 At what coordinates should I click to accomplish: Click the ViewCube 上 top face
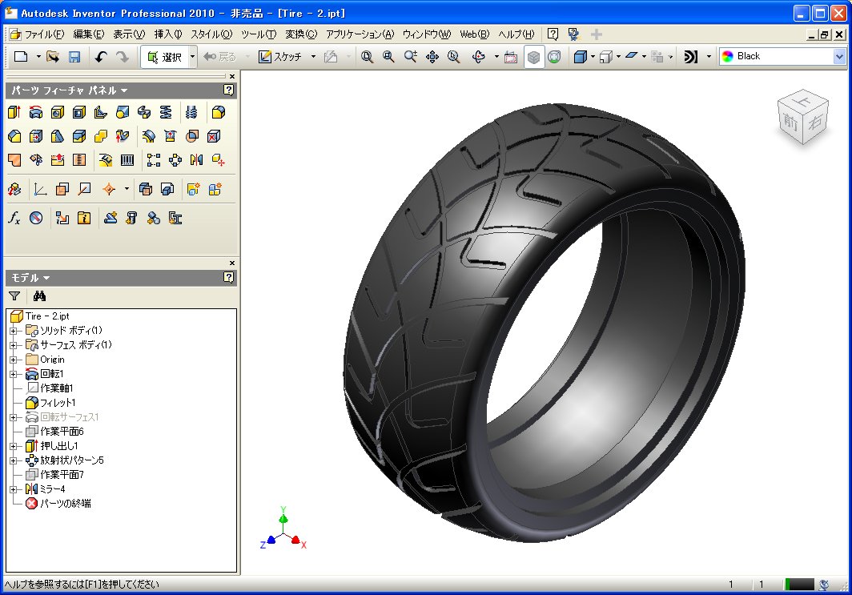point(803,101)
